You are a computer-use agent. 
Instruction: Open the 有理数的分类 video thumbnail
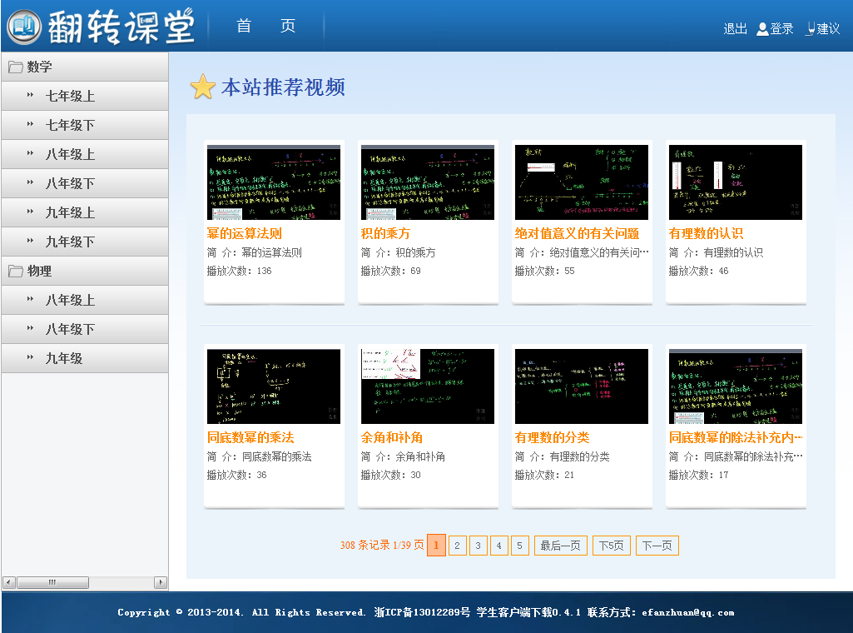click(x=582, y=386)
